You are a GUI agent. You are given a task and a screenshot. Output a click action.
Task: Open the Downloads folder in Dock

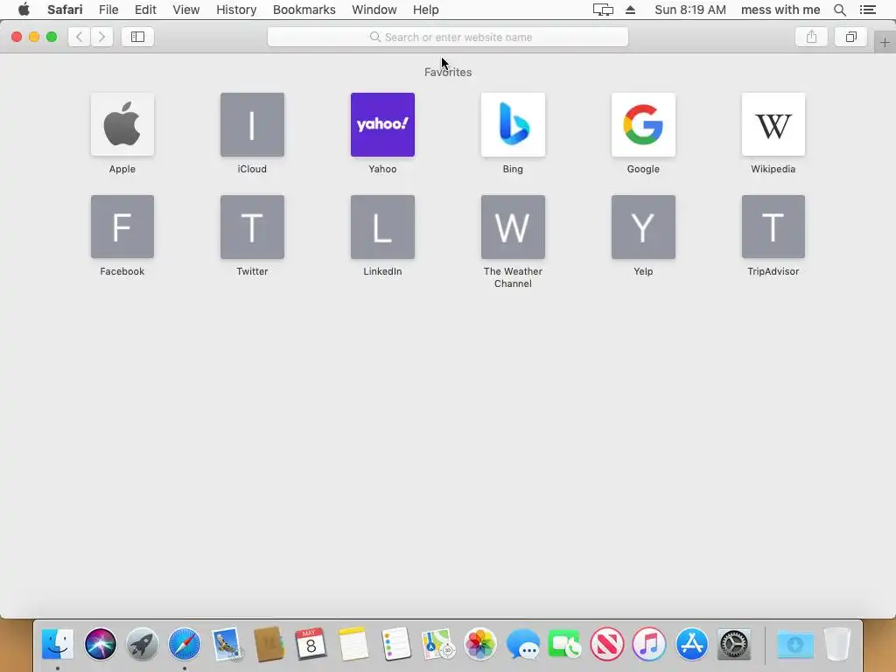(794, 644)
